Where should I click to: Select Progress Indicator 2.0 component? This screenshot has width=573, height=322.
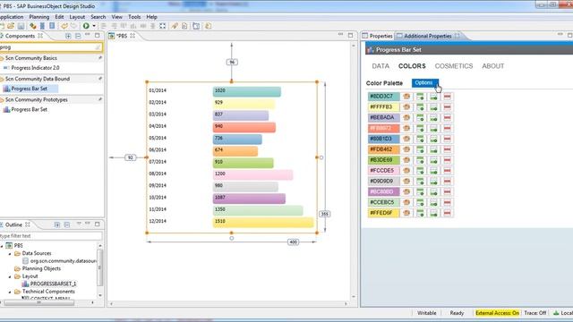[35, 68]
